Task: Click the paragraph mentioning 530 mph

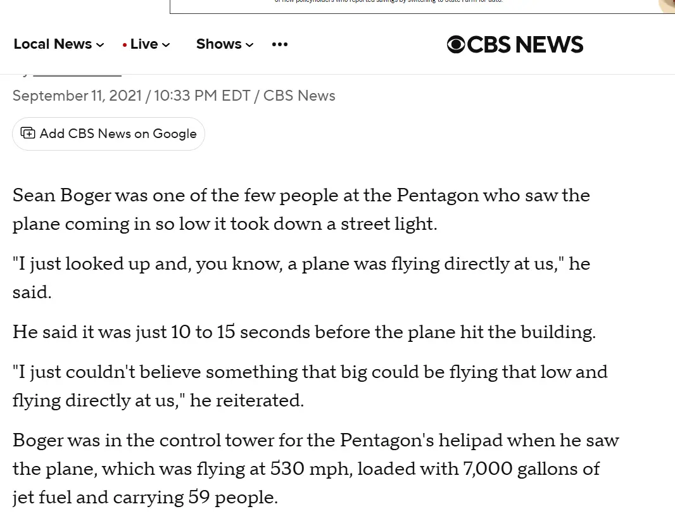Action: pyautogui.click(x=315, y=469)
